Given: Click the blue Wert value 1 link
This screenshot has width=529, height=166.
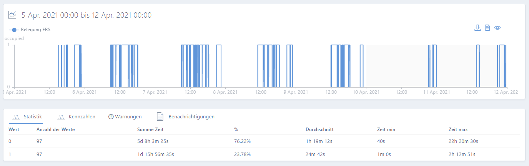Looking at the screenshot, I should [x=10, y=154].
